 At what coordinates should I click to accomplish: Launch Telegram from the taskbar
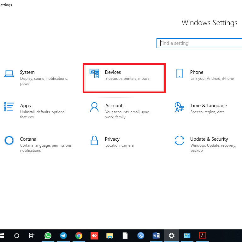point(63,235)
